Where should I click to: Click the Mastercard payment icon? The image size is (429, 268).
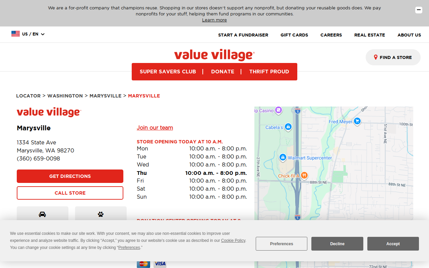point(143,264)
